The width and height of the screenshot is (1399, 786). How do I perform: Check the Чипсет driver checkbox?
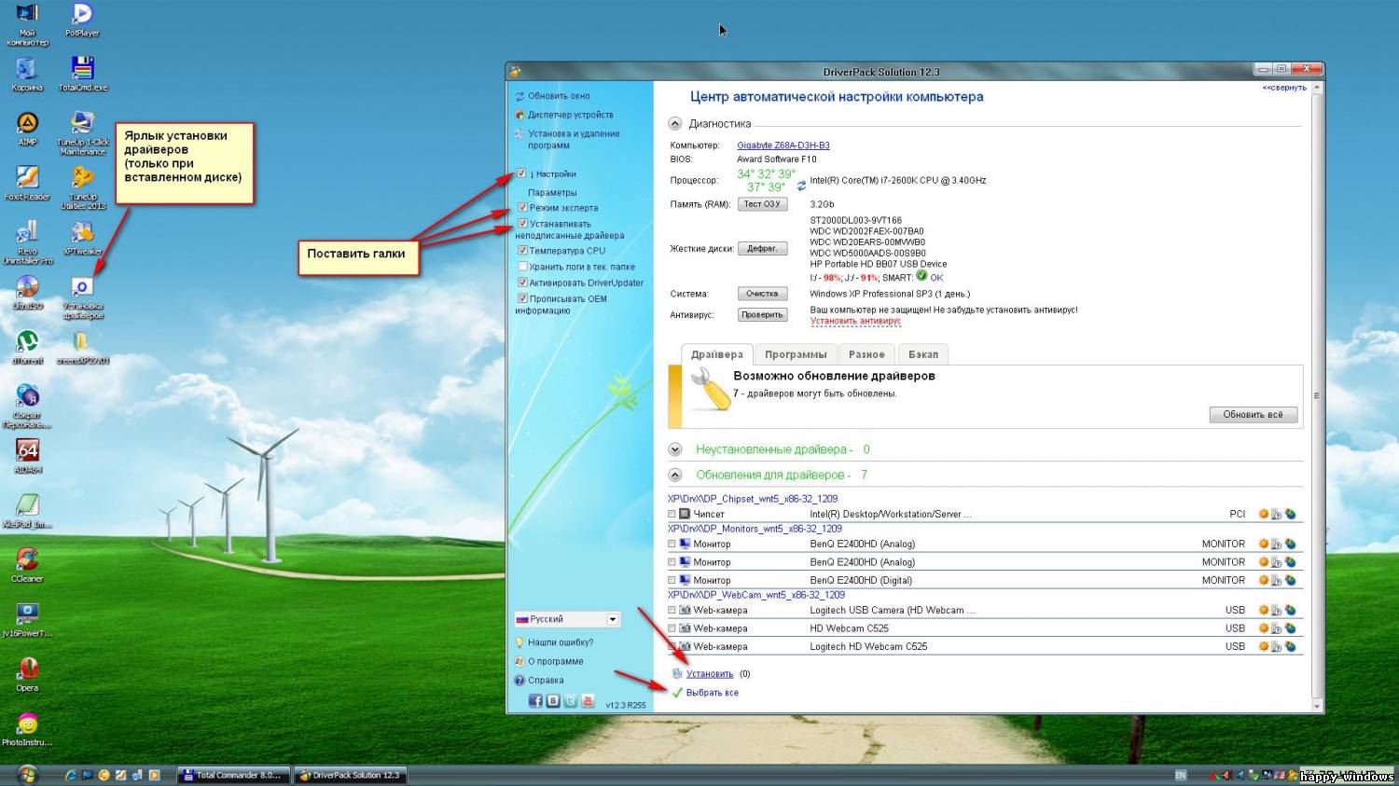tap(672, 514)
